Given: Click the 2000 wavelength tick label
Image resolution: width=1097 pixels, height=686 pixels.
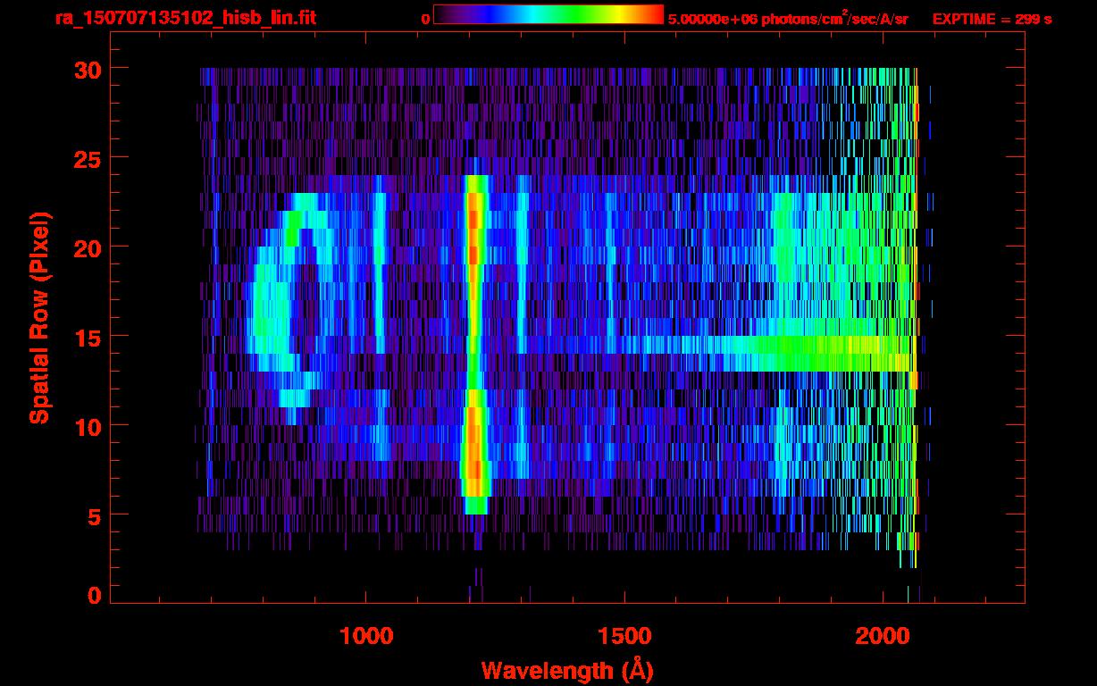Looking at the screenshot, I should click(x=883, y=636).
